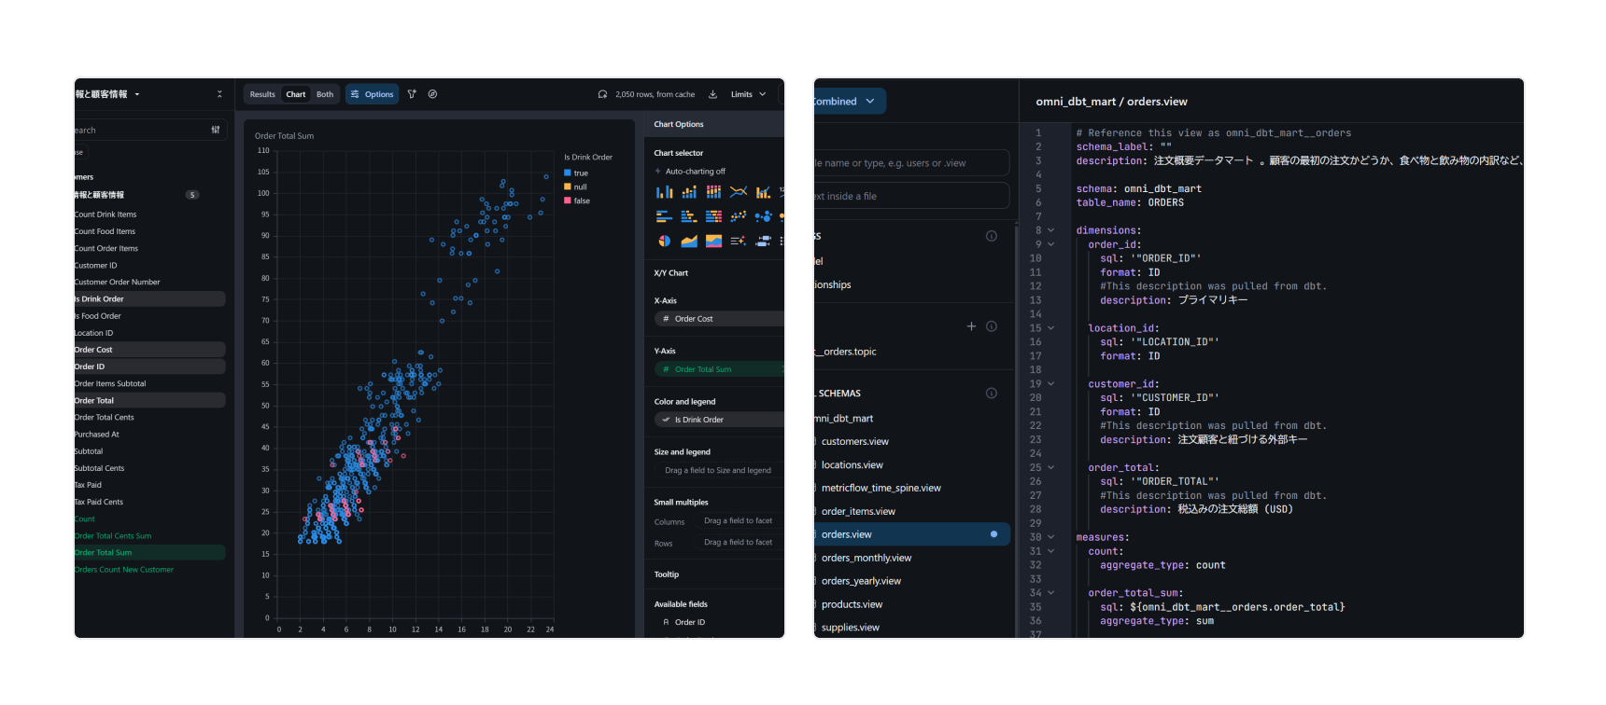Click info icon beside SCHEMAS heading
This screenshot has height=705, width=1606.
coord(992,394)
